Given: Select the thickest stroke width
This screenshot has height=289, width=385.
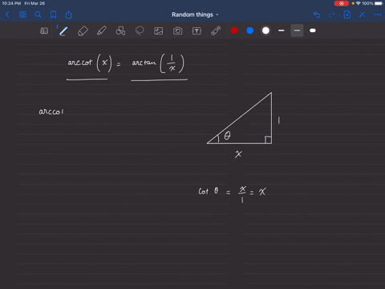Looking at the screenshot, I should tap(313, 31).
